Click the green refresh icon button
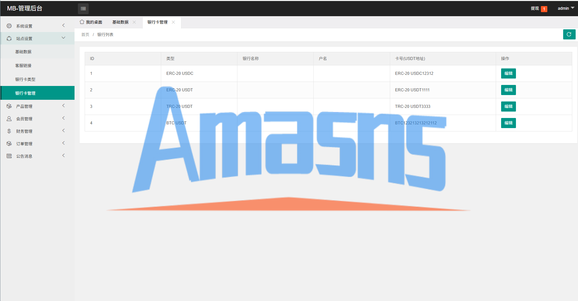578x301 pixels. click(x=569, y=34)
